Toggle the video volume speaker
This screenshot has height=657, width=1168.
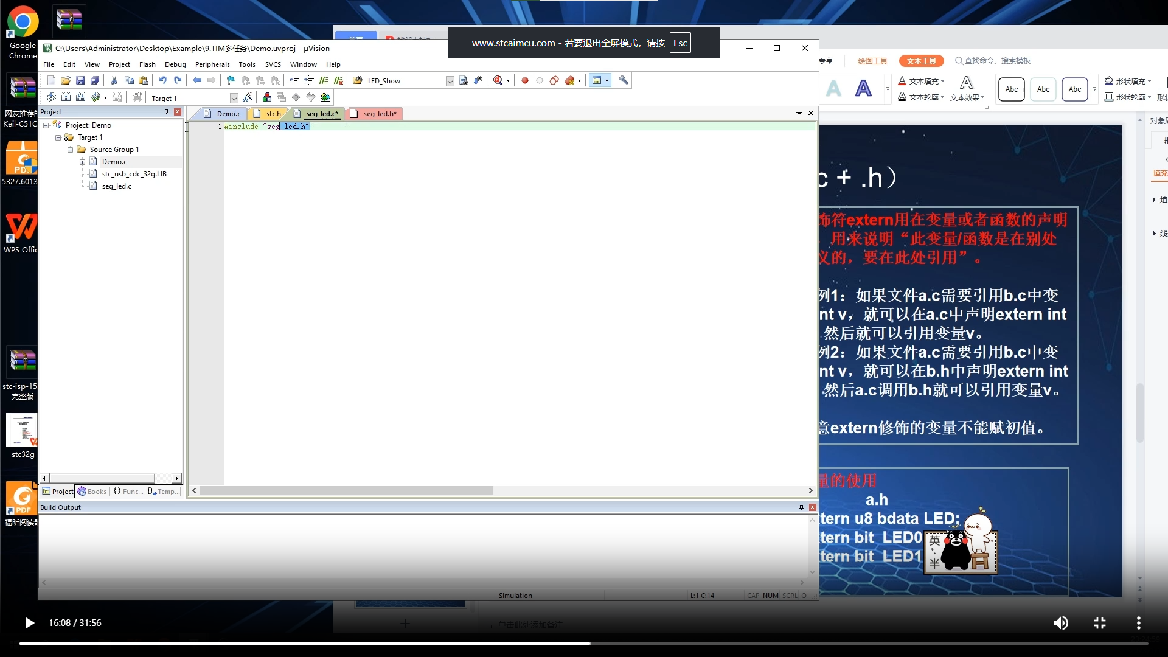pyautogui.click(x=1060, y=623)
